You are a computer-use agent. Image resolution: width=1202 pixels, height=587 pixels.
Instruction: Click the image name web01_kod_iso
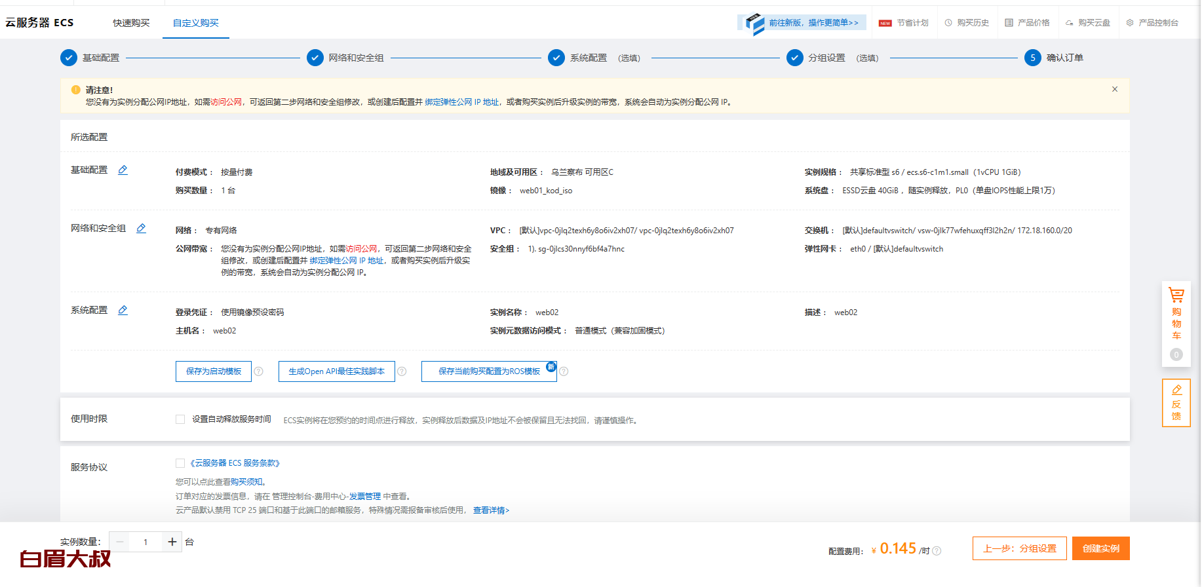[546, 191]
